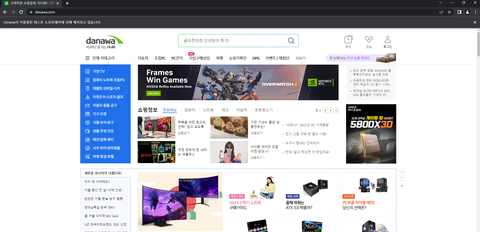This screenshot has height=232, width=480.
Task: Switch to the 로봇청소기 tab
Action: pos(264,110)
